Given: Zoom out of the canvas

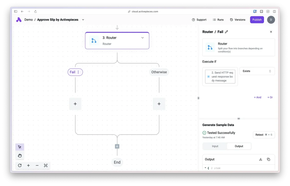Looking at the screenshot, I should [37, 165].
